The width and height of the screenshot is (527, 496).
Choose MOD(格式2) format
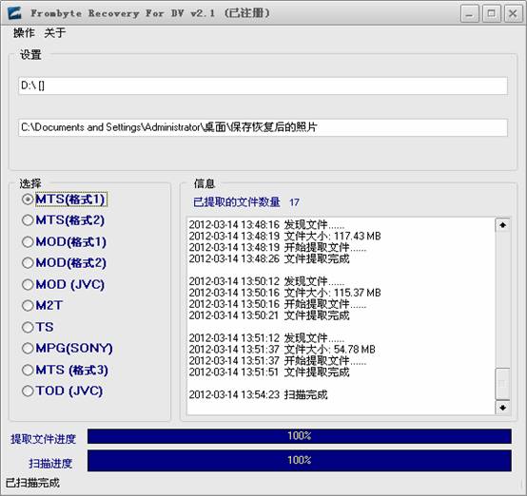pos(64,263)
